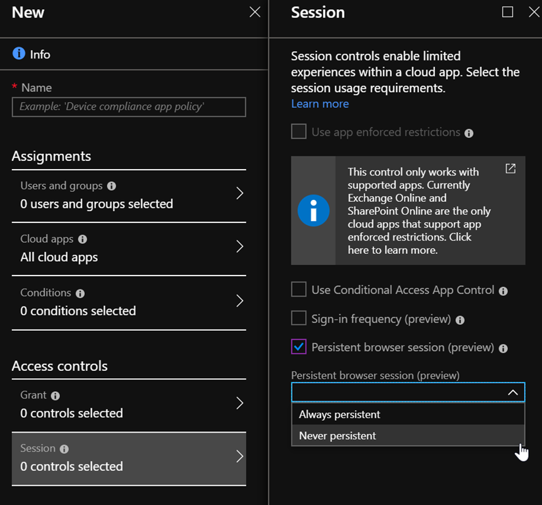Image resolution: width=542 pixels, height=505 pixels.
Task: Select Never persistent option
Action: (408, 435)
